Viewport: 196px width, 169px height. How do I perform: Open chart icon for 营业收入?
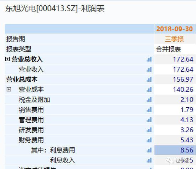pos(149,69)
